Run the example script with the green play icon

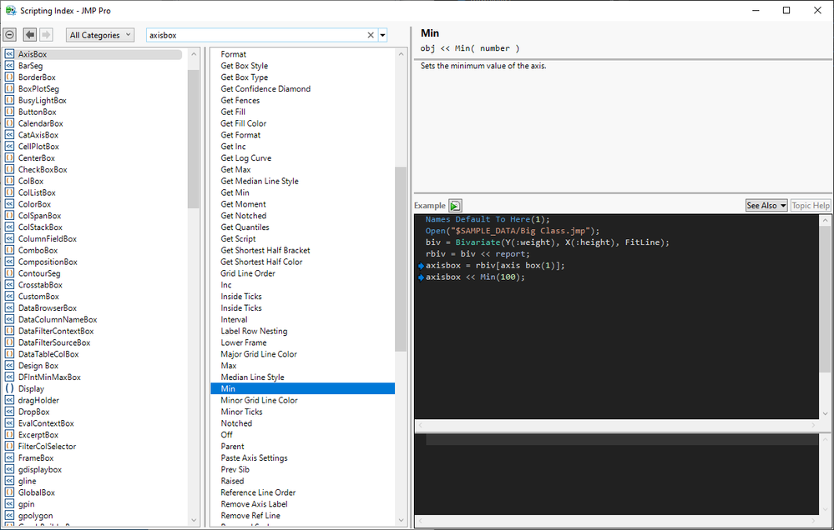(455, 206)
